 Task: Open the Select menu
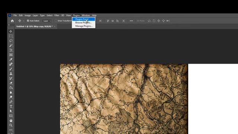[x=49, y=15]
